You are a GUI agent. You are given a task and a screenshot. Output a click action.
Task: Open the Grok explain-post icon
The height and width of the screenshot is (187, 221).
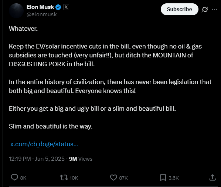click(205, 10)
